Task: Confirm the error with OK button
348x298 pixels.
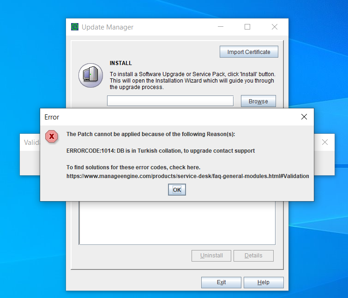Action: (x=177, y=190)
